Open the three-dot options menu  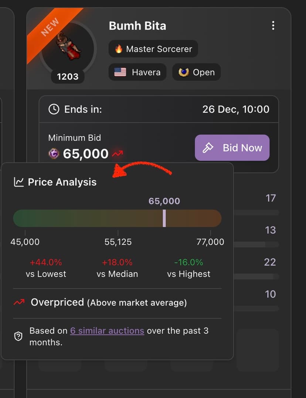pos(273,25)
